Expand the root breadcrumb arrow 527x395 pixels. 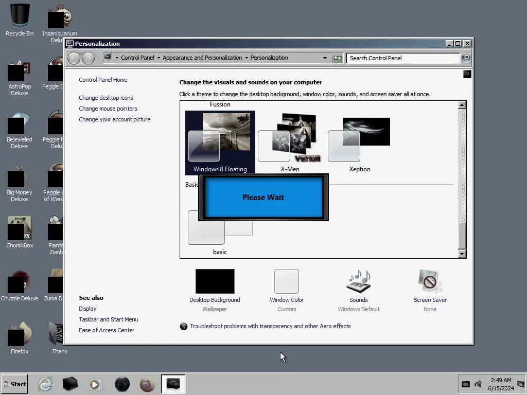pyautogui.click(x=117, y=58)
